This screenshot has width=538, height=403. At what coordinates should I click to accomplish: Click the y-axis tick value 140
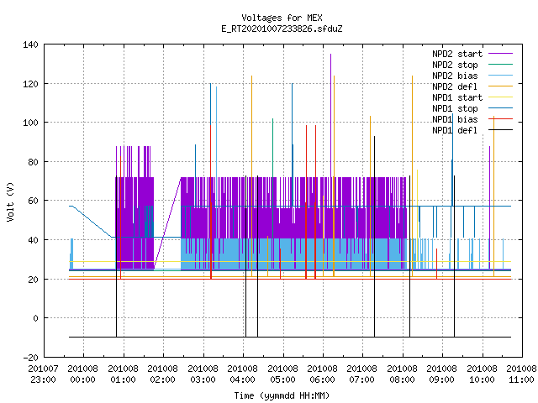pos(30,44)
